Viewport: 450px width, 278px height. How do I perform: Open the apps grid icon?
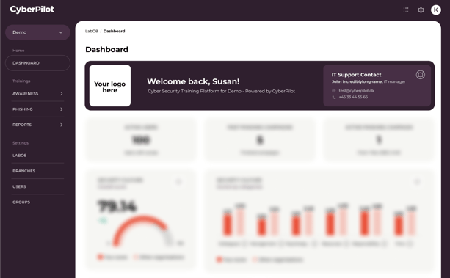[x=406, y=10]
